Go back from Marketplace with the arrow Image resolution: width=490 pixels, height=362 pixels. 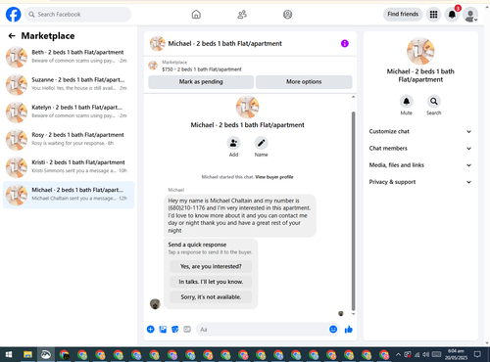tap(12, 36)
